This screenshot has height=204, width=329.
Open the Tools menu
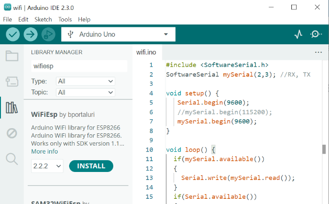(x=65, y=20)
